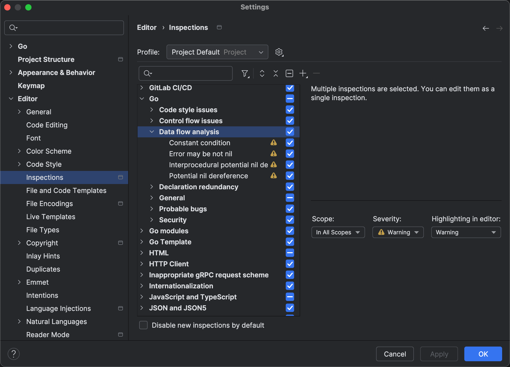Screen dimensions: 510x367
Task: Toggle the Data flow analysis checkbox
Action: [x=290, y=132]
